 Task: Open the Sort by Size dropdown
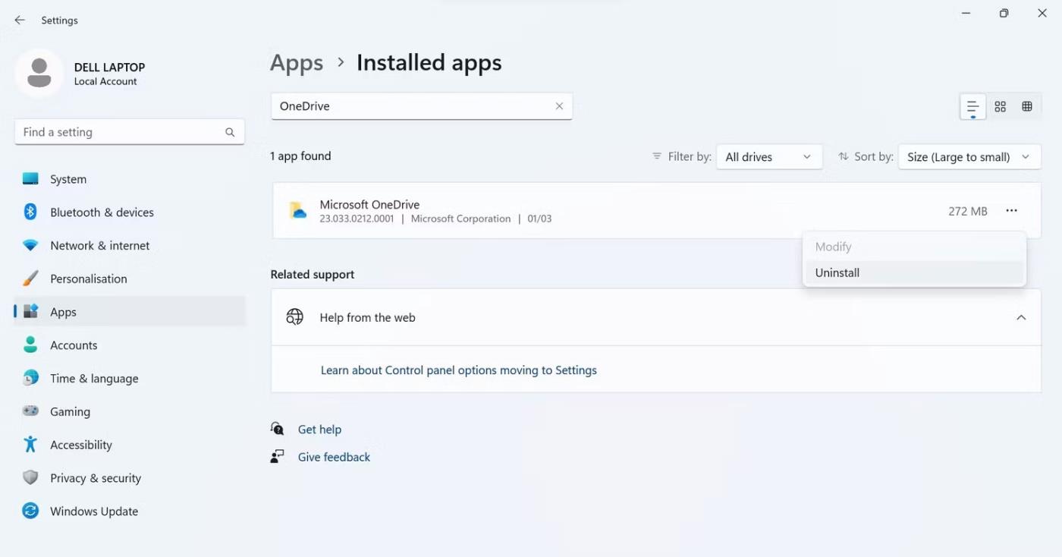coord(969,157)
